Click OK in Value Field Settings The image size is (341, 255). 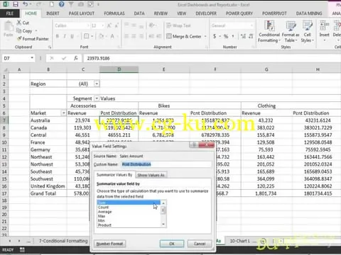pyautogui.click(x=172, y=244)
